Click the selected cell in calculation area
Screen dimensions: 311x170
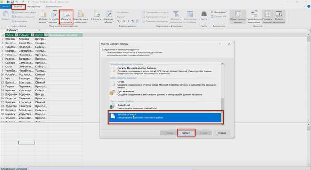click(x=27, y=142)
